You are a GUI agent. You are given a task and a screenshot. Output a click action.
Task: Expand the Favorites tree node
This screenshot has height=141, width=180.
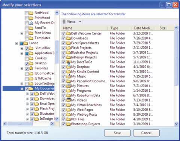[22, 68]
